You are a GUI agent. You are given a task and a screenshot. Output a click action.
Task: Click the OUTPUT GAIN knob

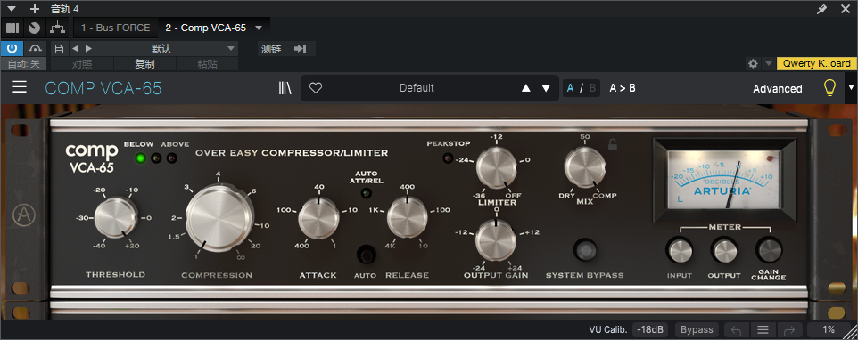click(x=496, y=240)
